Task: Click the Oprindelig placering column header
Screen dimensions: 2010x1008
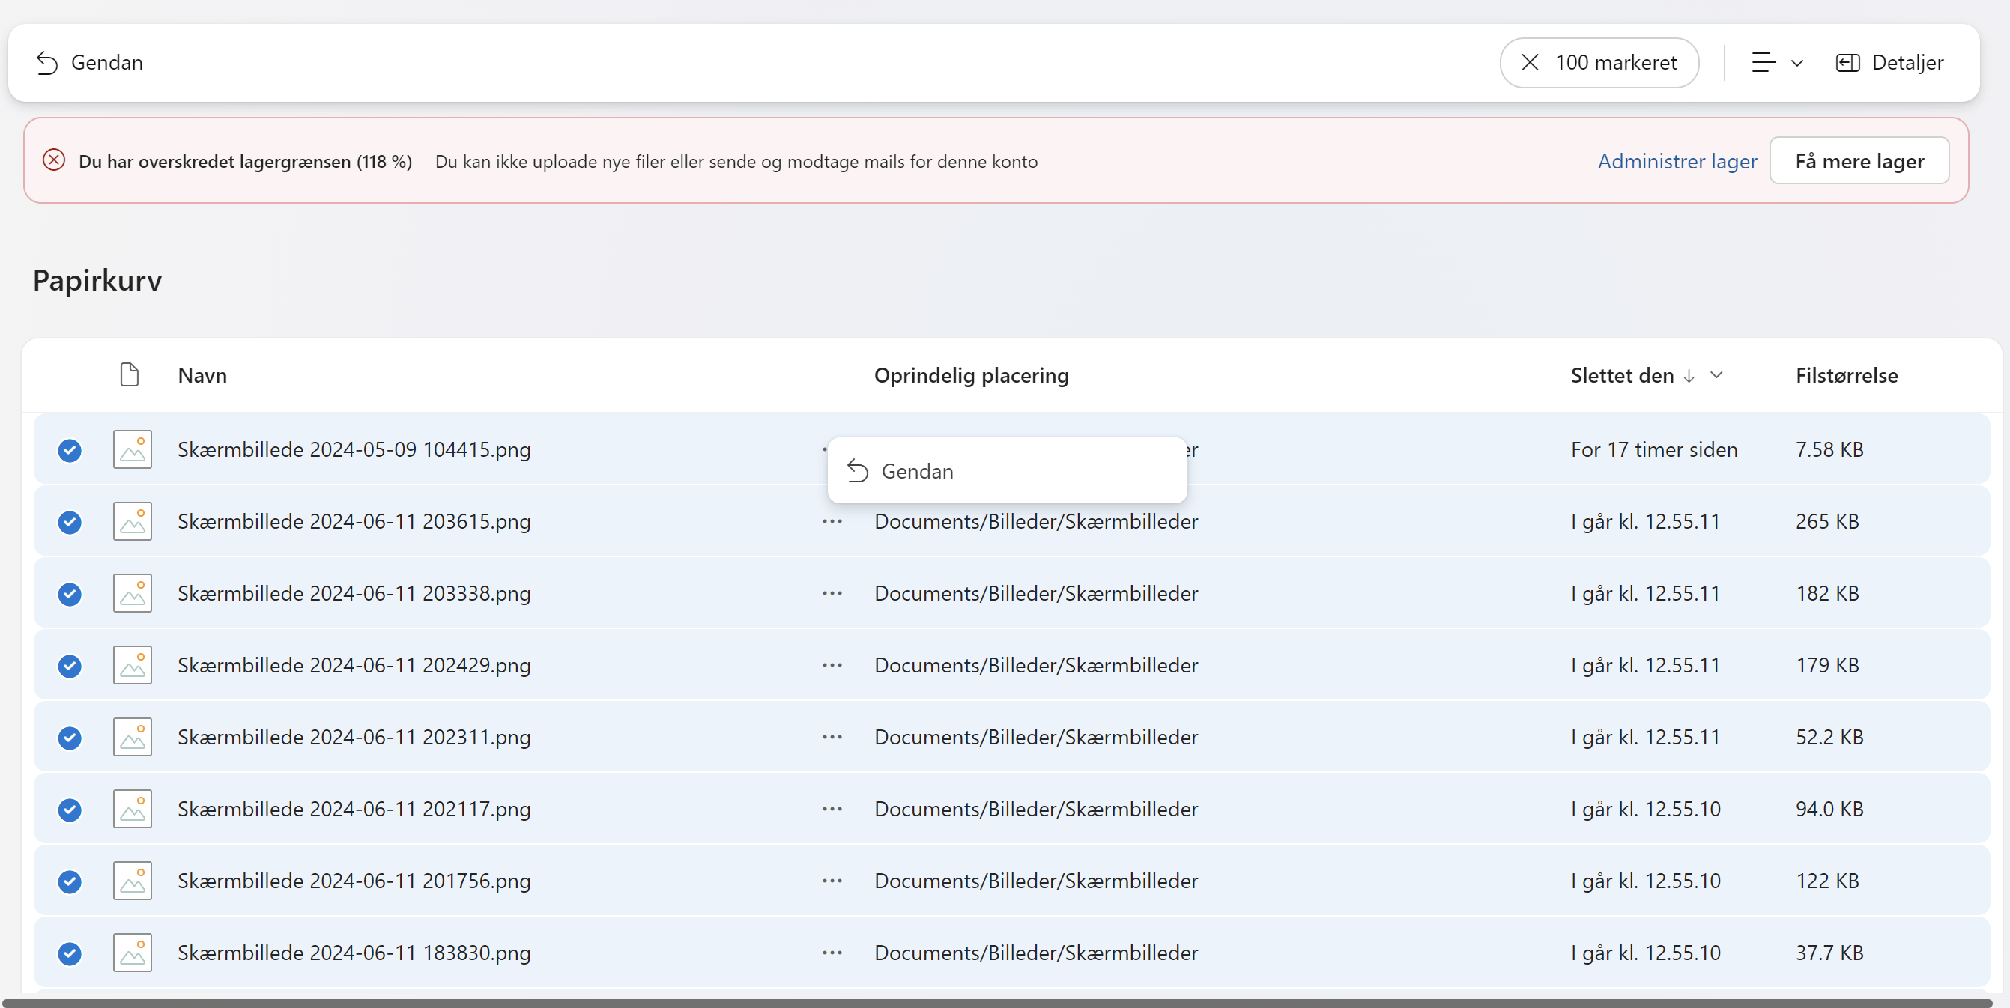Action: click(971, 375)
